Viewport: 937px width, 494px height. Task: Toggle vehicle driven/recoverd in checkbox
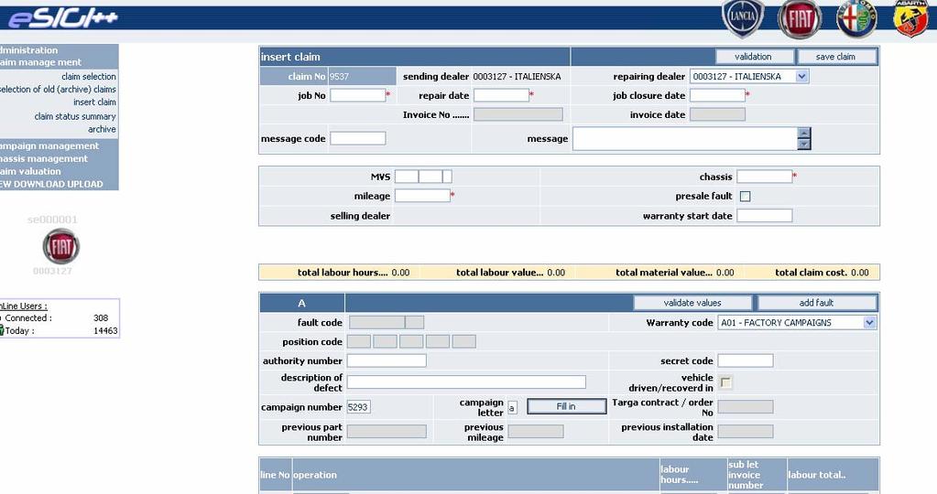[x=726, y=382]
